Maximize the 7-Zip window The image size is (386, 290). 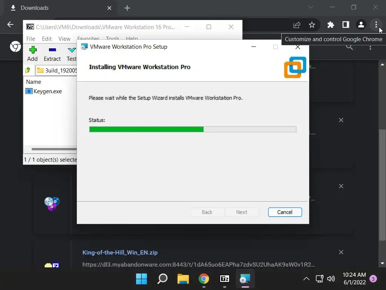tap(209, 27)
